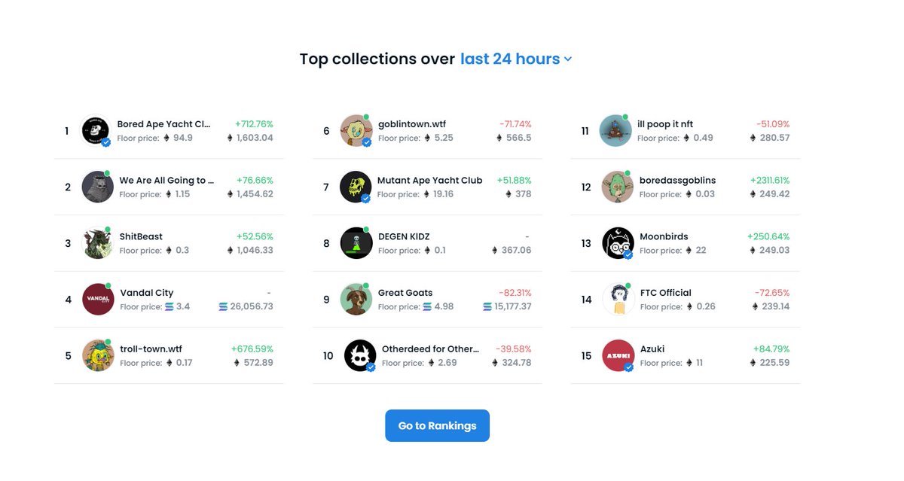Click the -72.65% change value
Viewport: 904px width, 481px height.
point(772,293)
